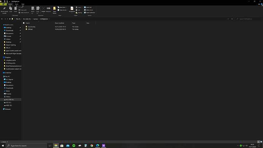
Task: Click This PC in address breadcrumb
Action: pos(18,19)
